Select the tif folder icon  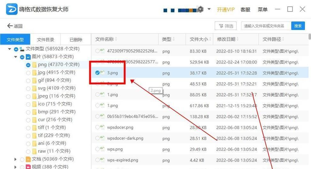tap(34, 136)
